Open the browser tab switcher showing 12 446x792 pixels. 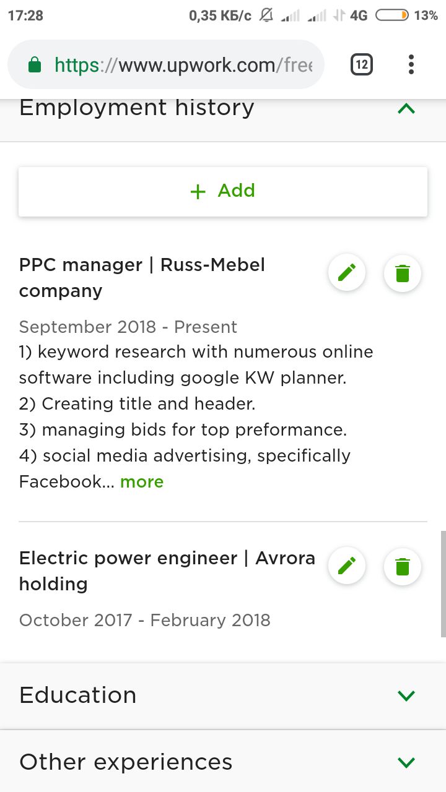362,64
